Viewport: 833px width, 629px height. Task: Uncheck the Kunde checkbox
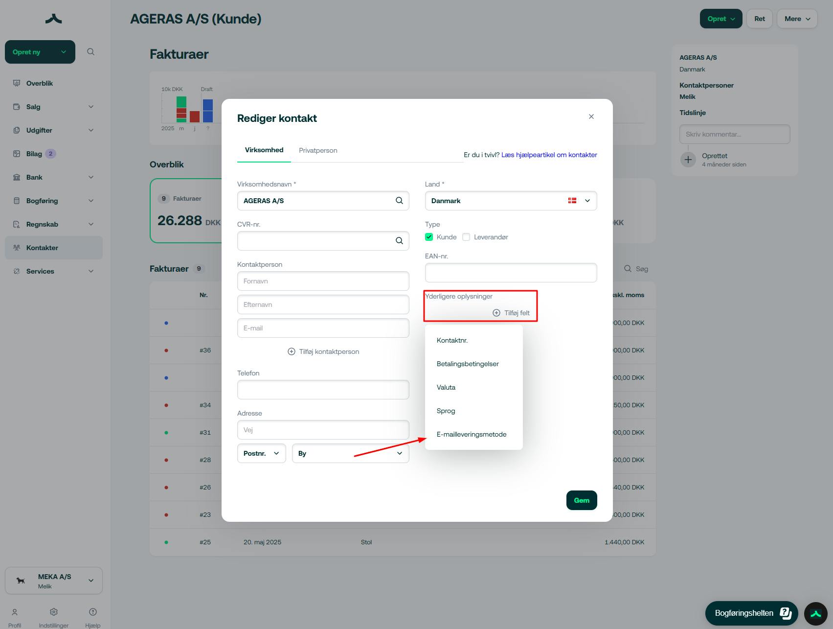pyautogui.click(x=429, y=237)
